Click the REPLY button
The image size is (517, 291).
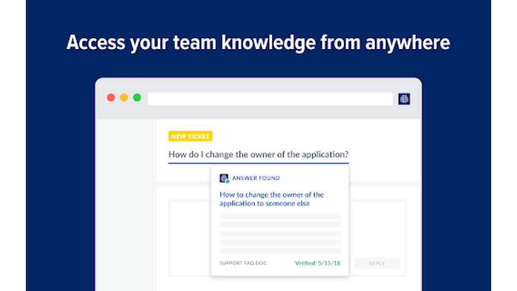(377, 263)
